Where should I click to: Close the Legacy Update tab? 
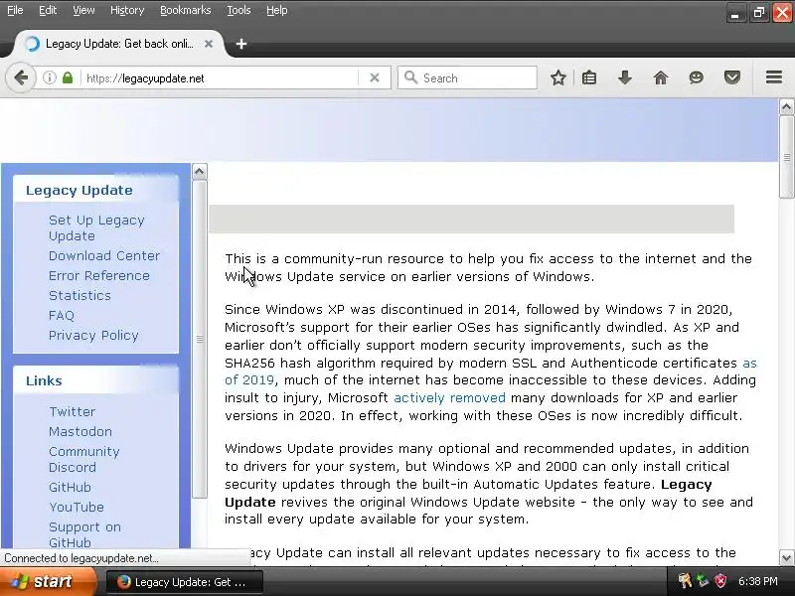(x=209, y=44)
